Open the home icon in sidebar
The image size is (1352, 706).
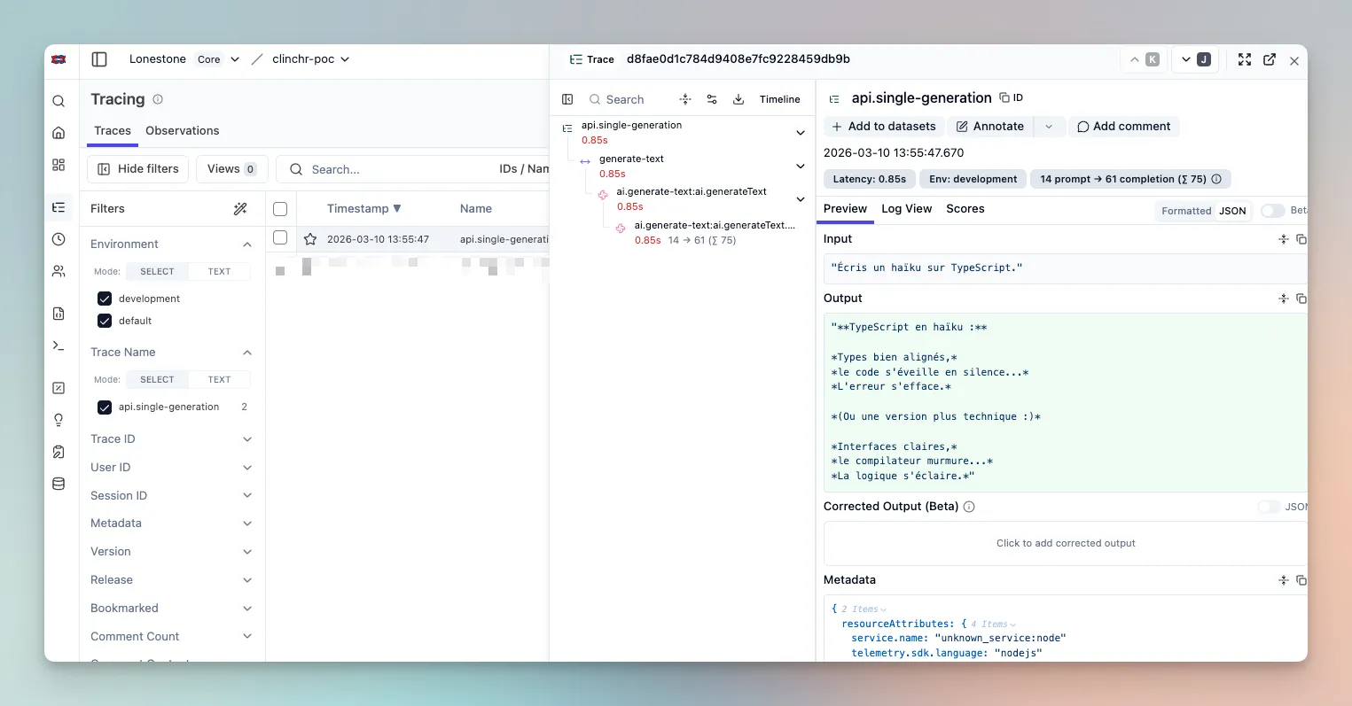(x=59, y=133)
